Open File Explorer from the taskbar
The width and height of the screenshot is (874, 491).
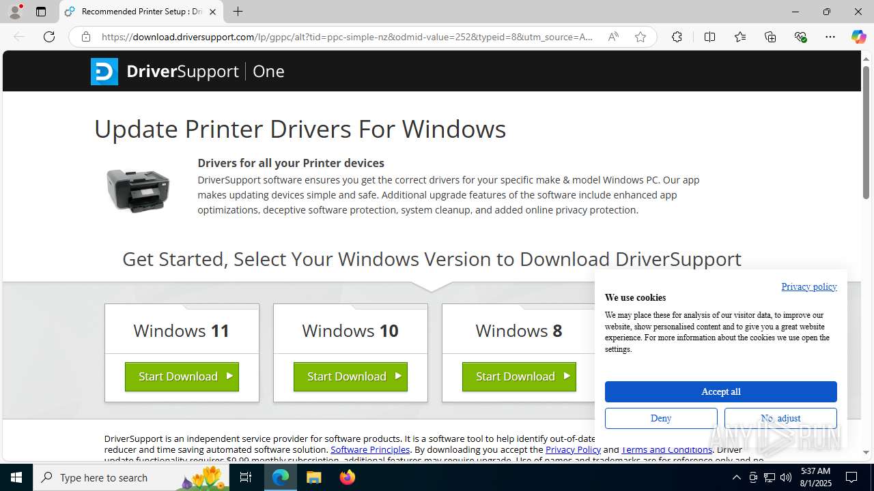click(314, 477)
